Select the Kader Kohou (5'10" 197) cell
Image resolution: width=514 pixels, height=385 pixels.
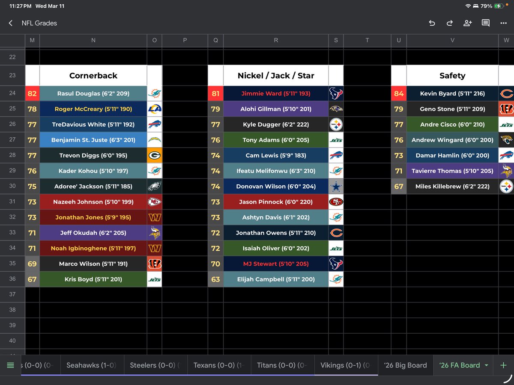pos(93,171)
